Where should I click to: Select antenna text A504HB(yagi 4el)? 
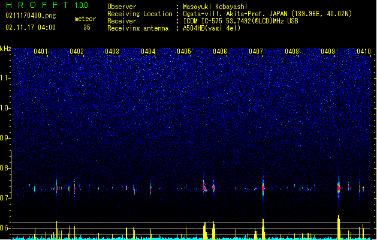point(212,28)
